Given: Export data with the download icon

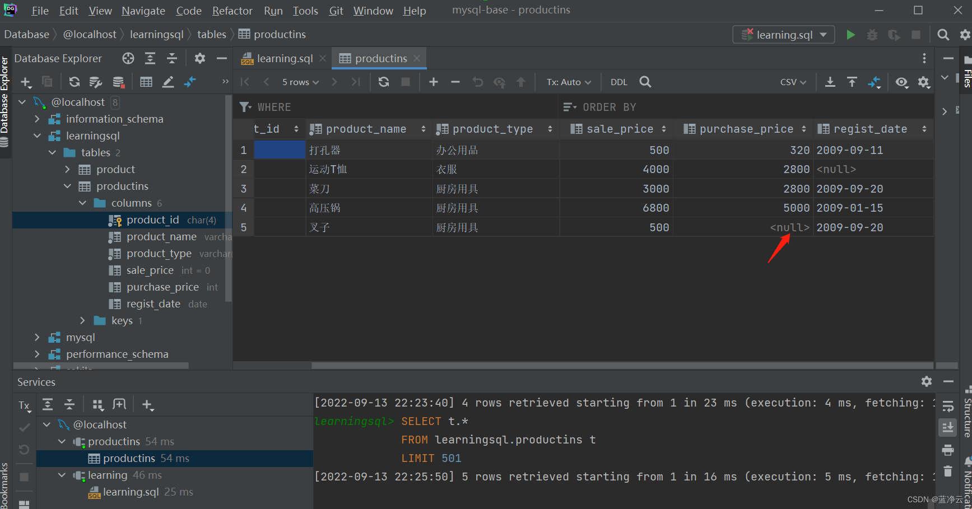Looking at the screenshot, I should pos(830,82).
